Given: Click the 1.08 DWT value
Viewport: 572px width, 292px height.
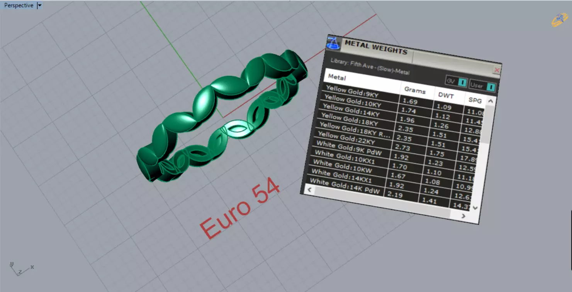Looking at the screenshot, I should pos(432,182).
